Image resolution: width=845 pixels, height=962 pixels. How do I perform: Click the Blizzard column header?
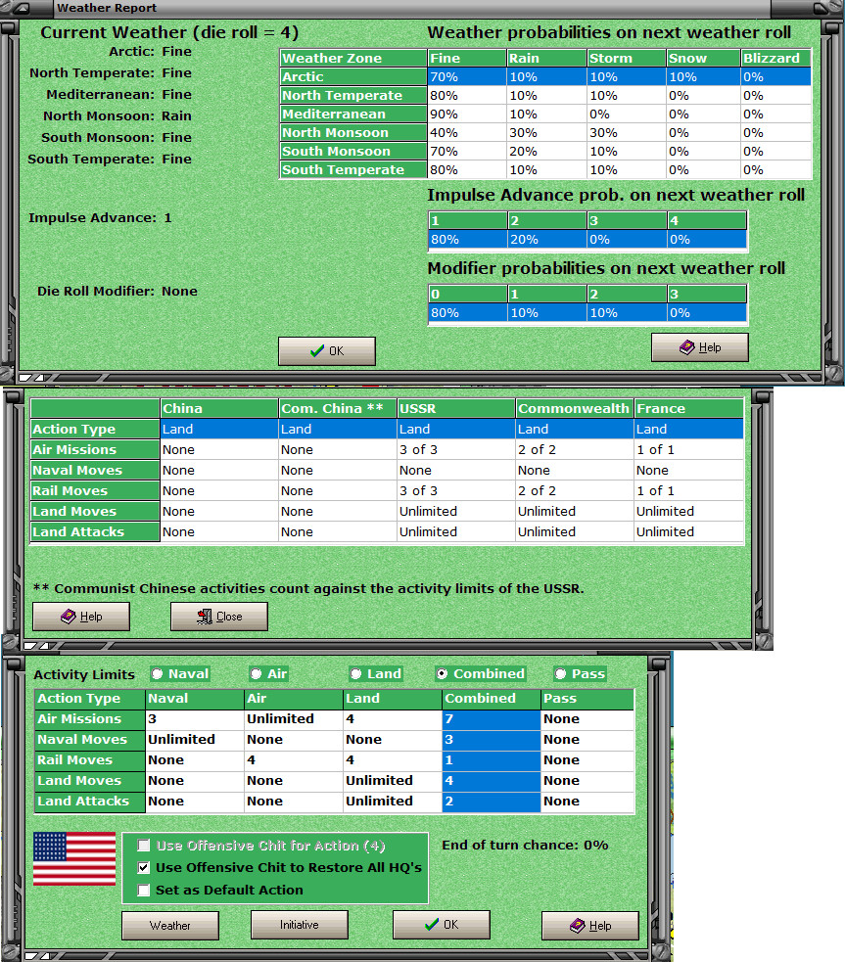pos(775,59)
